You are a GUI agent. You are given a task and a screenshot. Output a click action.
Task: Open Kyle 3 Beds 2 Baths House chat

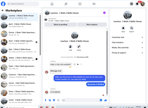19,51
